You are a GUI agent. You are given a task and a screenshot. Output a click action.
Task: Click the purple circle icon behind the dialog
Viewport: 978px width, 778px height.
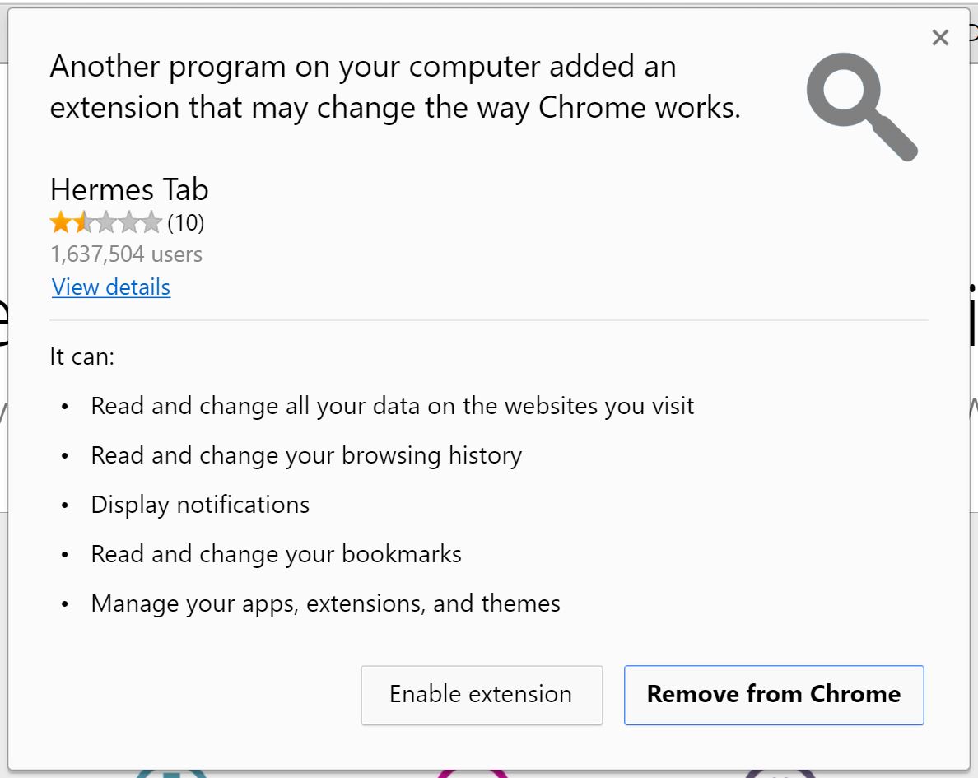pos(779,774)
